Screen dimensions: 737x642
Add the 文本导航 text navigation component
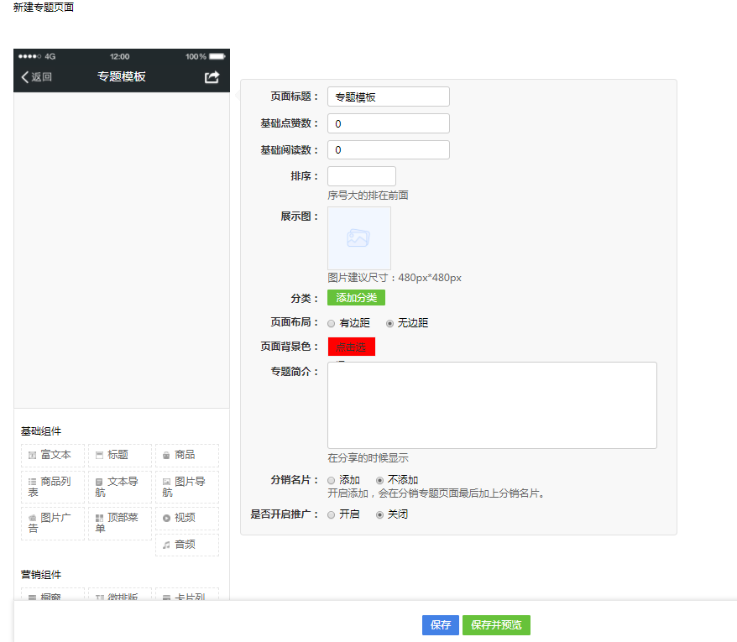(x=119, y=486)
